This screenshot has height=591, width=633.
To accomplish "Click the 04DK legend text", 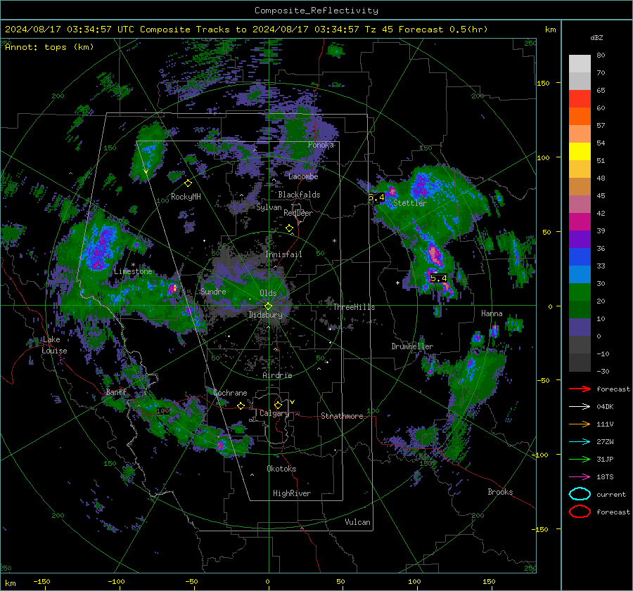I will pyautogui.click(x=605, y=407).
